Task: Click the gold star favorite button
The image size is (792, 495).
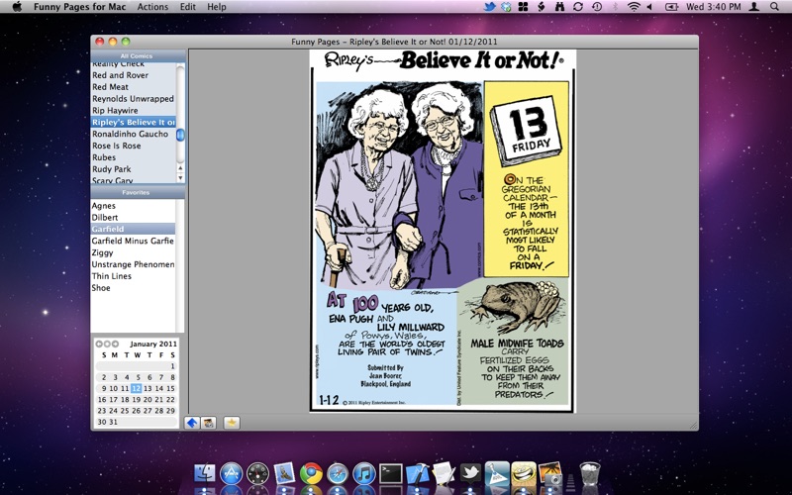Action: [232, 423]
